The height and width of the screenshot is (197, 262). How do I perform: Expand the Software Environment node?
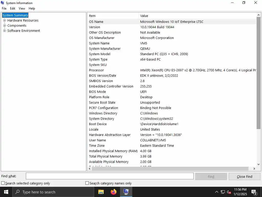tap(5, 31)
